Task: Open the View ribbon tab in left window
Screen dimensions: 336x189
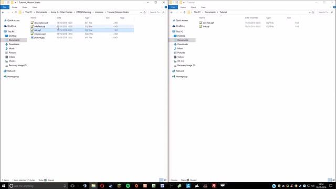Action: [x=35, y=7]
